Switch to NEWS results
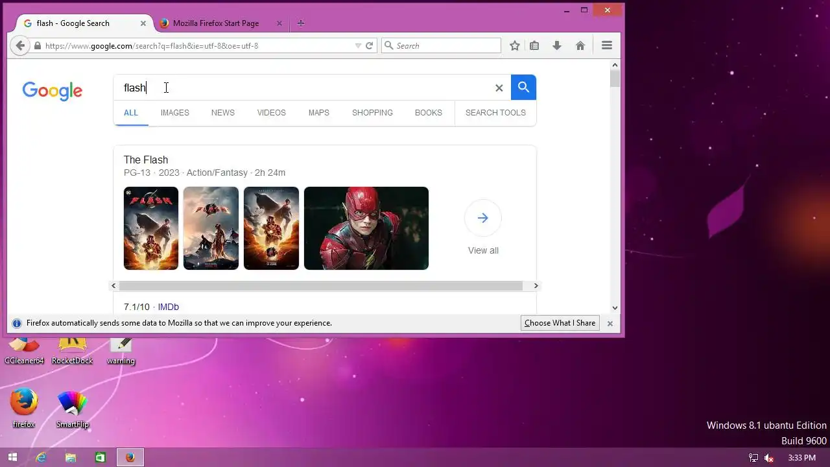This screenshot has width=830, height=467. (223, 113)
